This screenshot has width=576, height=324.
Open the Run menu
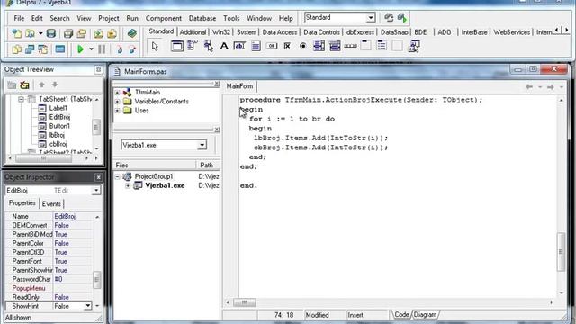point(132,18)
